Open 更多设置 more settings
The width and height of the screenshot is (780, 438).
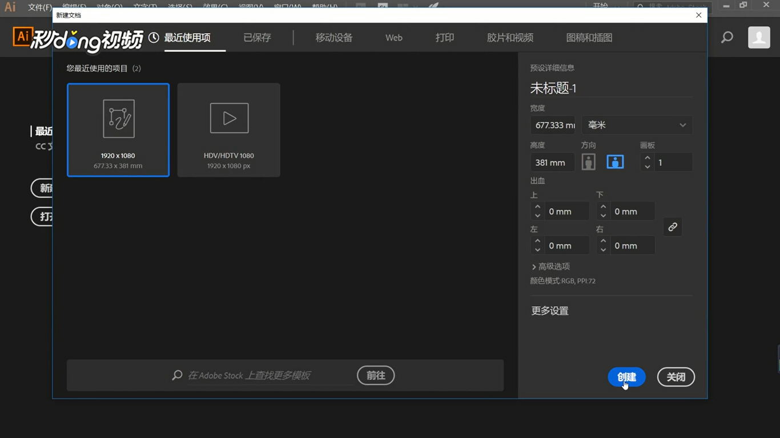[550, 311]
